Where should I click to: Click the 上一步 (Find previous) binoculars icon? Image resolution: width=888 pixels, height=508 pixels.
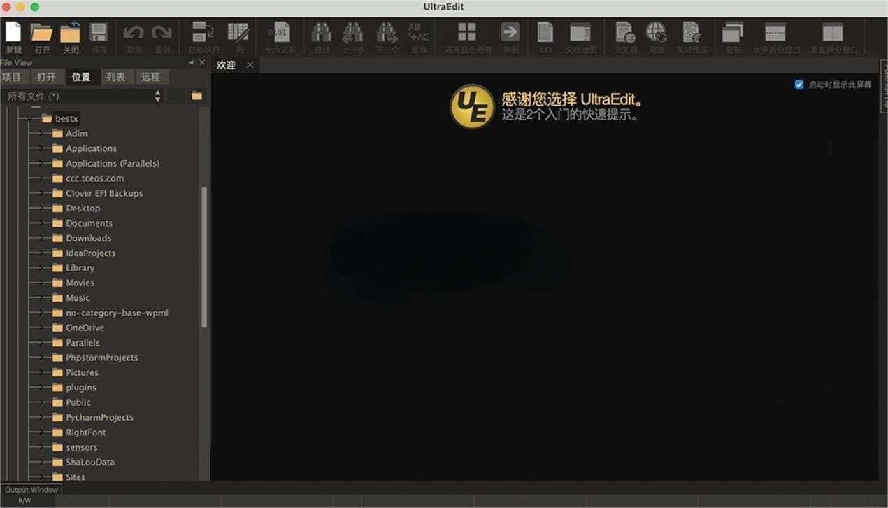(x=353, y=32)
